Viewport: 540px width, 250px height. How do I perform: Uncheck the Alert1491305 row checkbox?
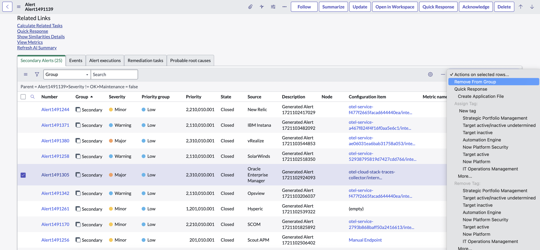[x=23, y=175]
